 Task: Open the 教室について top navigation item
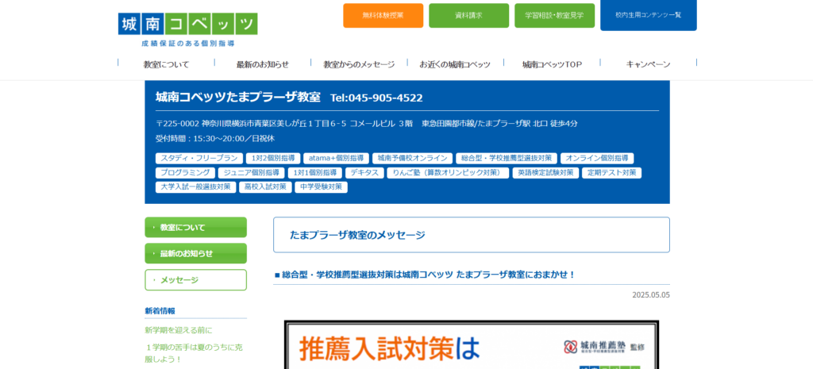pyautogui.click(x=166, y=64)
